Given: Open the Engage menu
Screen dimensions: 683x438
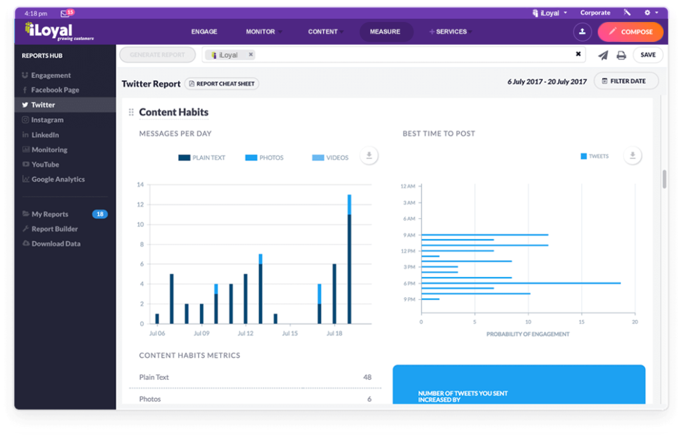Looking at the screenshot, I should click(x=204, y=31).
